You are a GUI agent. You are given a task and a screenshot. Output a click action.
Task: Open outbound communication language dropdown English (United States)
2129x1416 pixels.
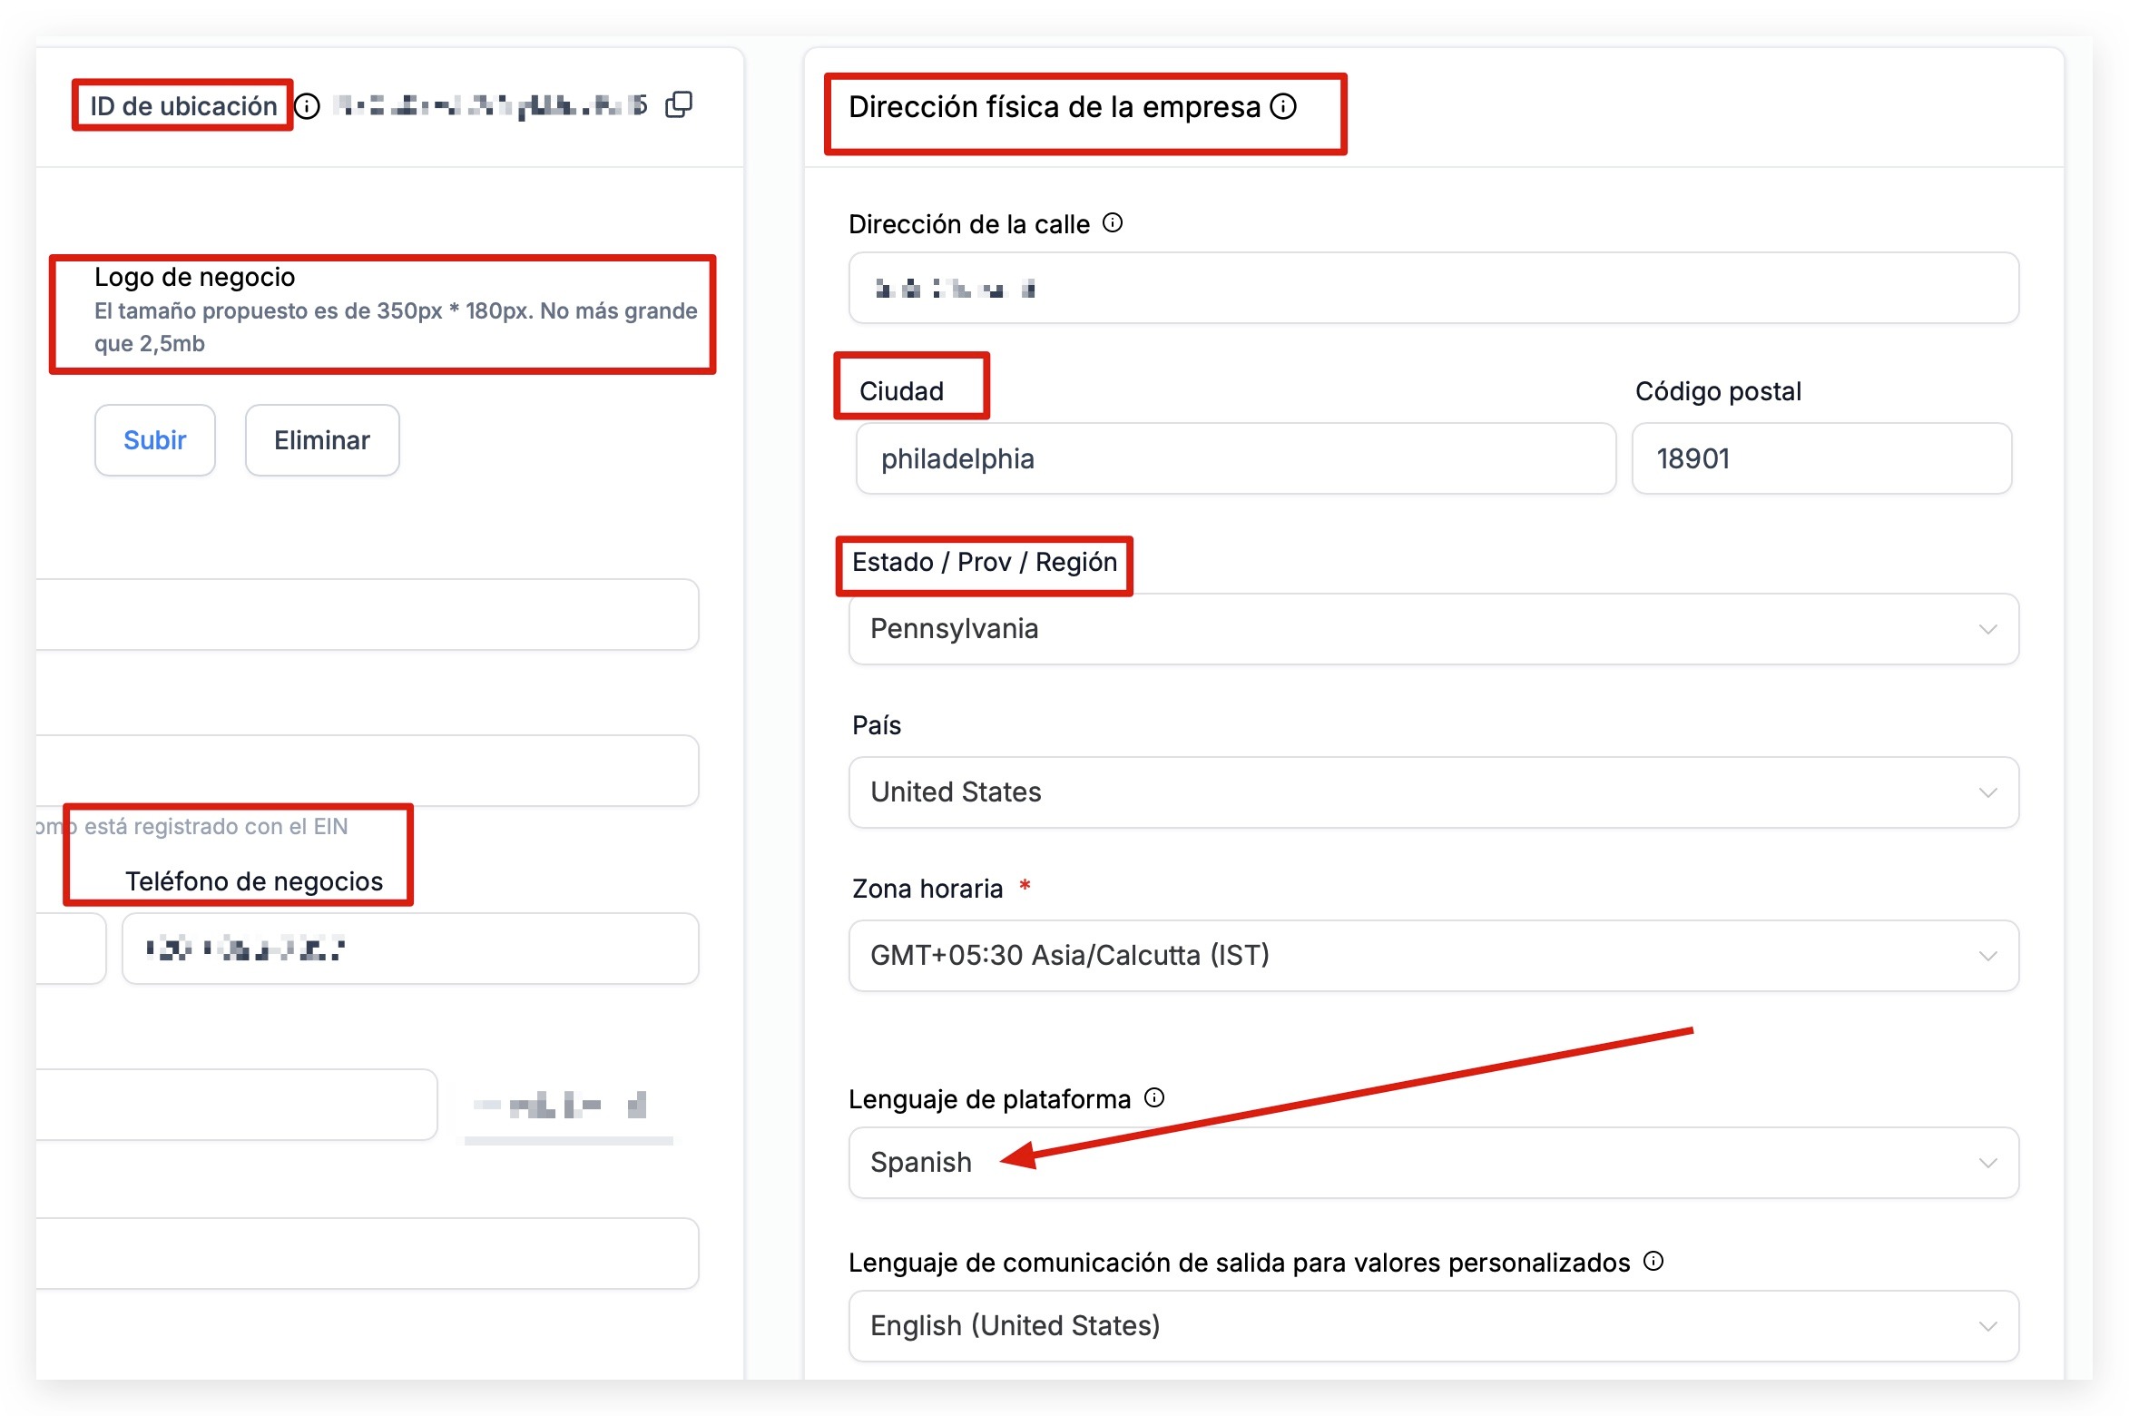point(1432,1326)
